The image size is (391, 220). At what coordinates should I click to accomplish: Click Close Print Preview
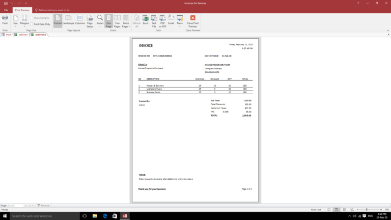(193, 21)
